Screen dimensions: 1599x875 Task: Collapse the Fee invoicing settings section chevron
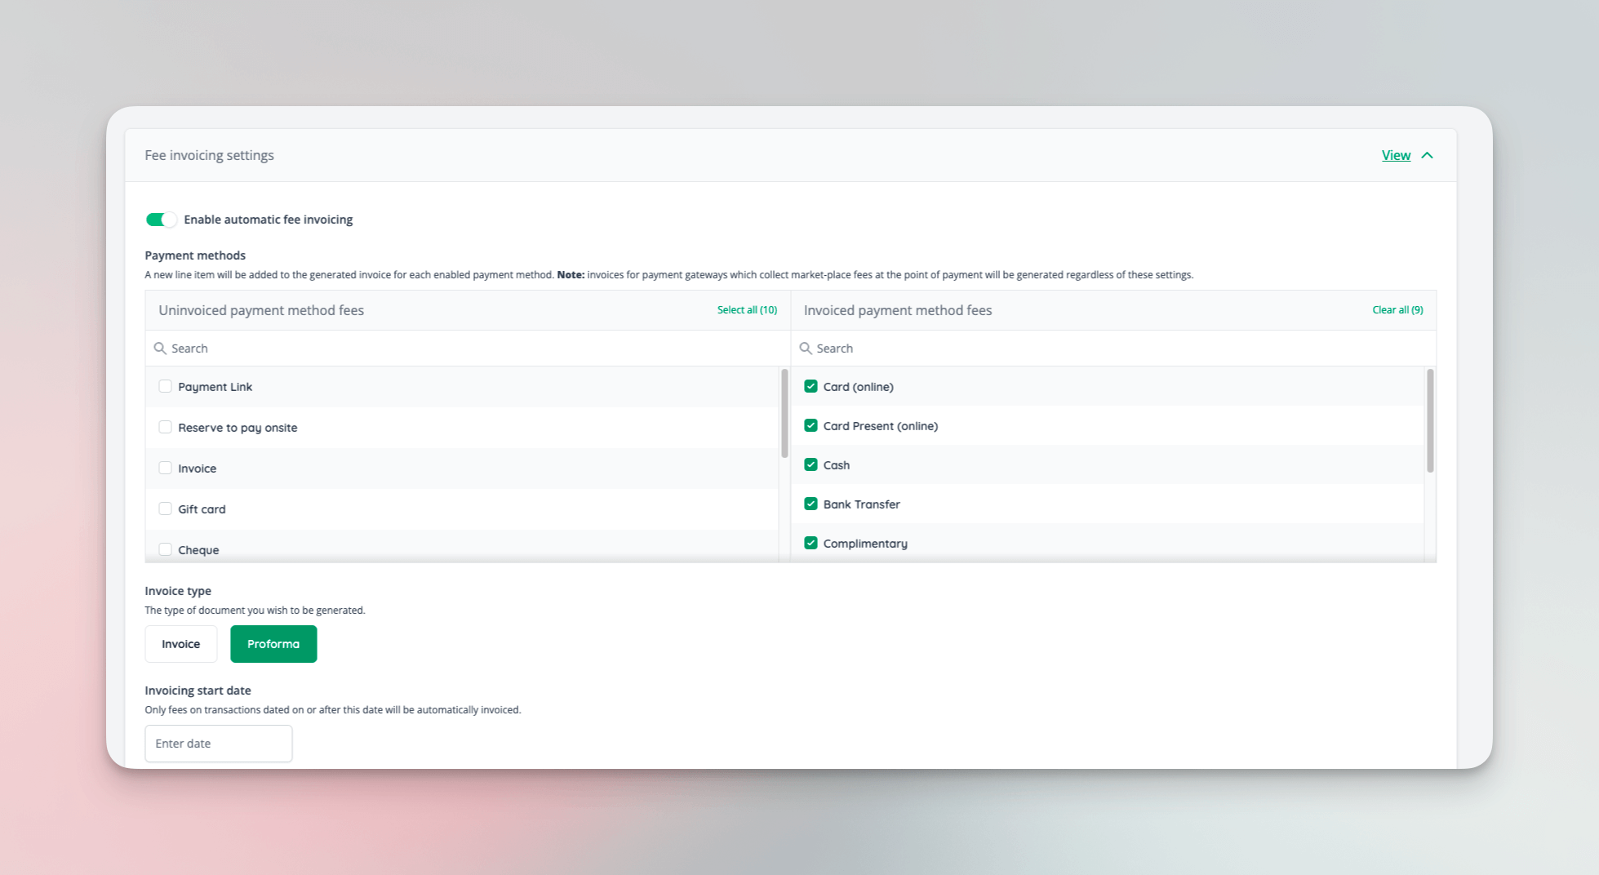tap(1428, 154)
